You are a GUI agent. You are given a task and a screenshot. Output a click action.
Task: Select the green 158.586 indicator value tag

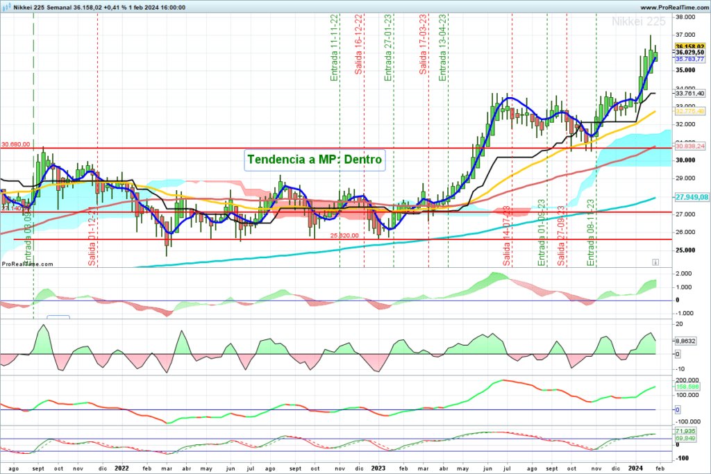(x=687, y=387)
